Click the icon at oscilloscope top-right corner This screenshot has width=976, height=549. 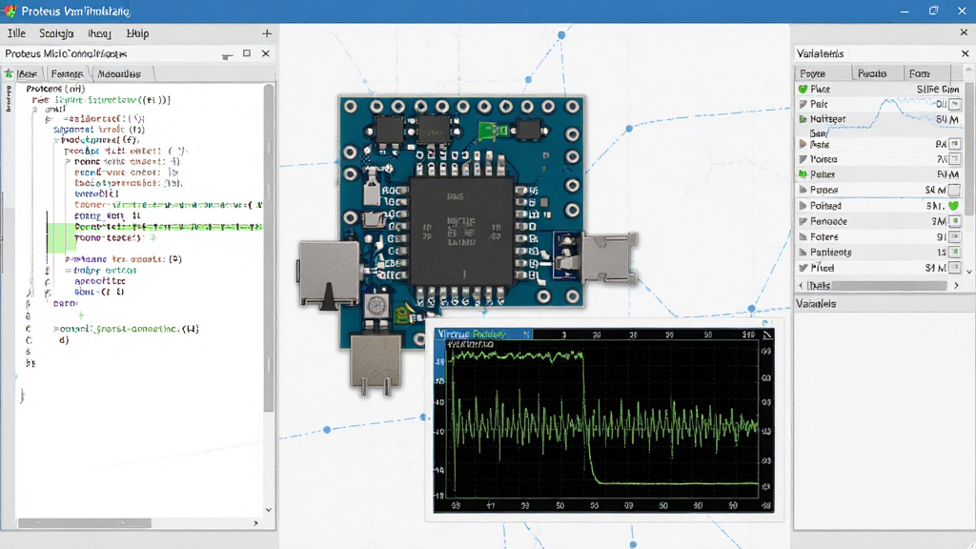(x=767, y=335)
